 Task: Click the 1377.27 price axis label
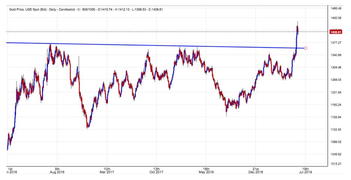coord(335,43)
